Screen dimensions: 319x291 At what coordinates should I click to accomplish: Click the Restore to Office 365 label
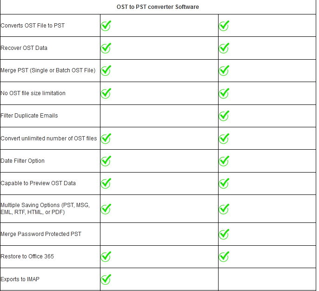pyautogui.click(x=27, y=256)
